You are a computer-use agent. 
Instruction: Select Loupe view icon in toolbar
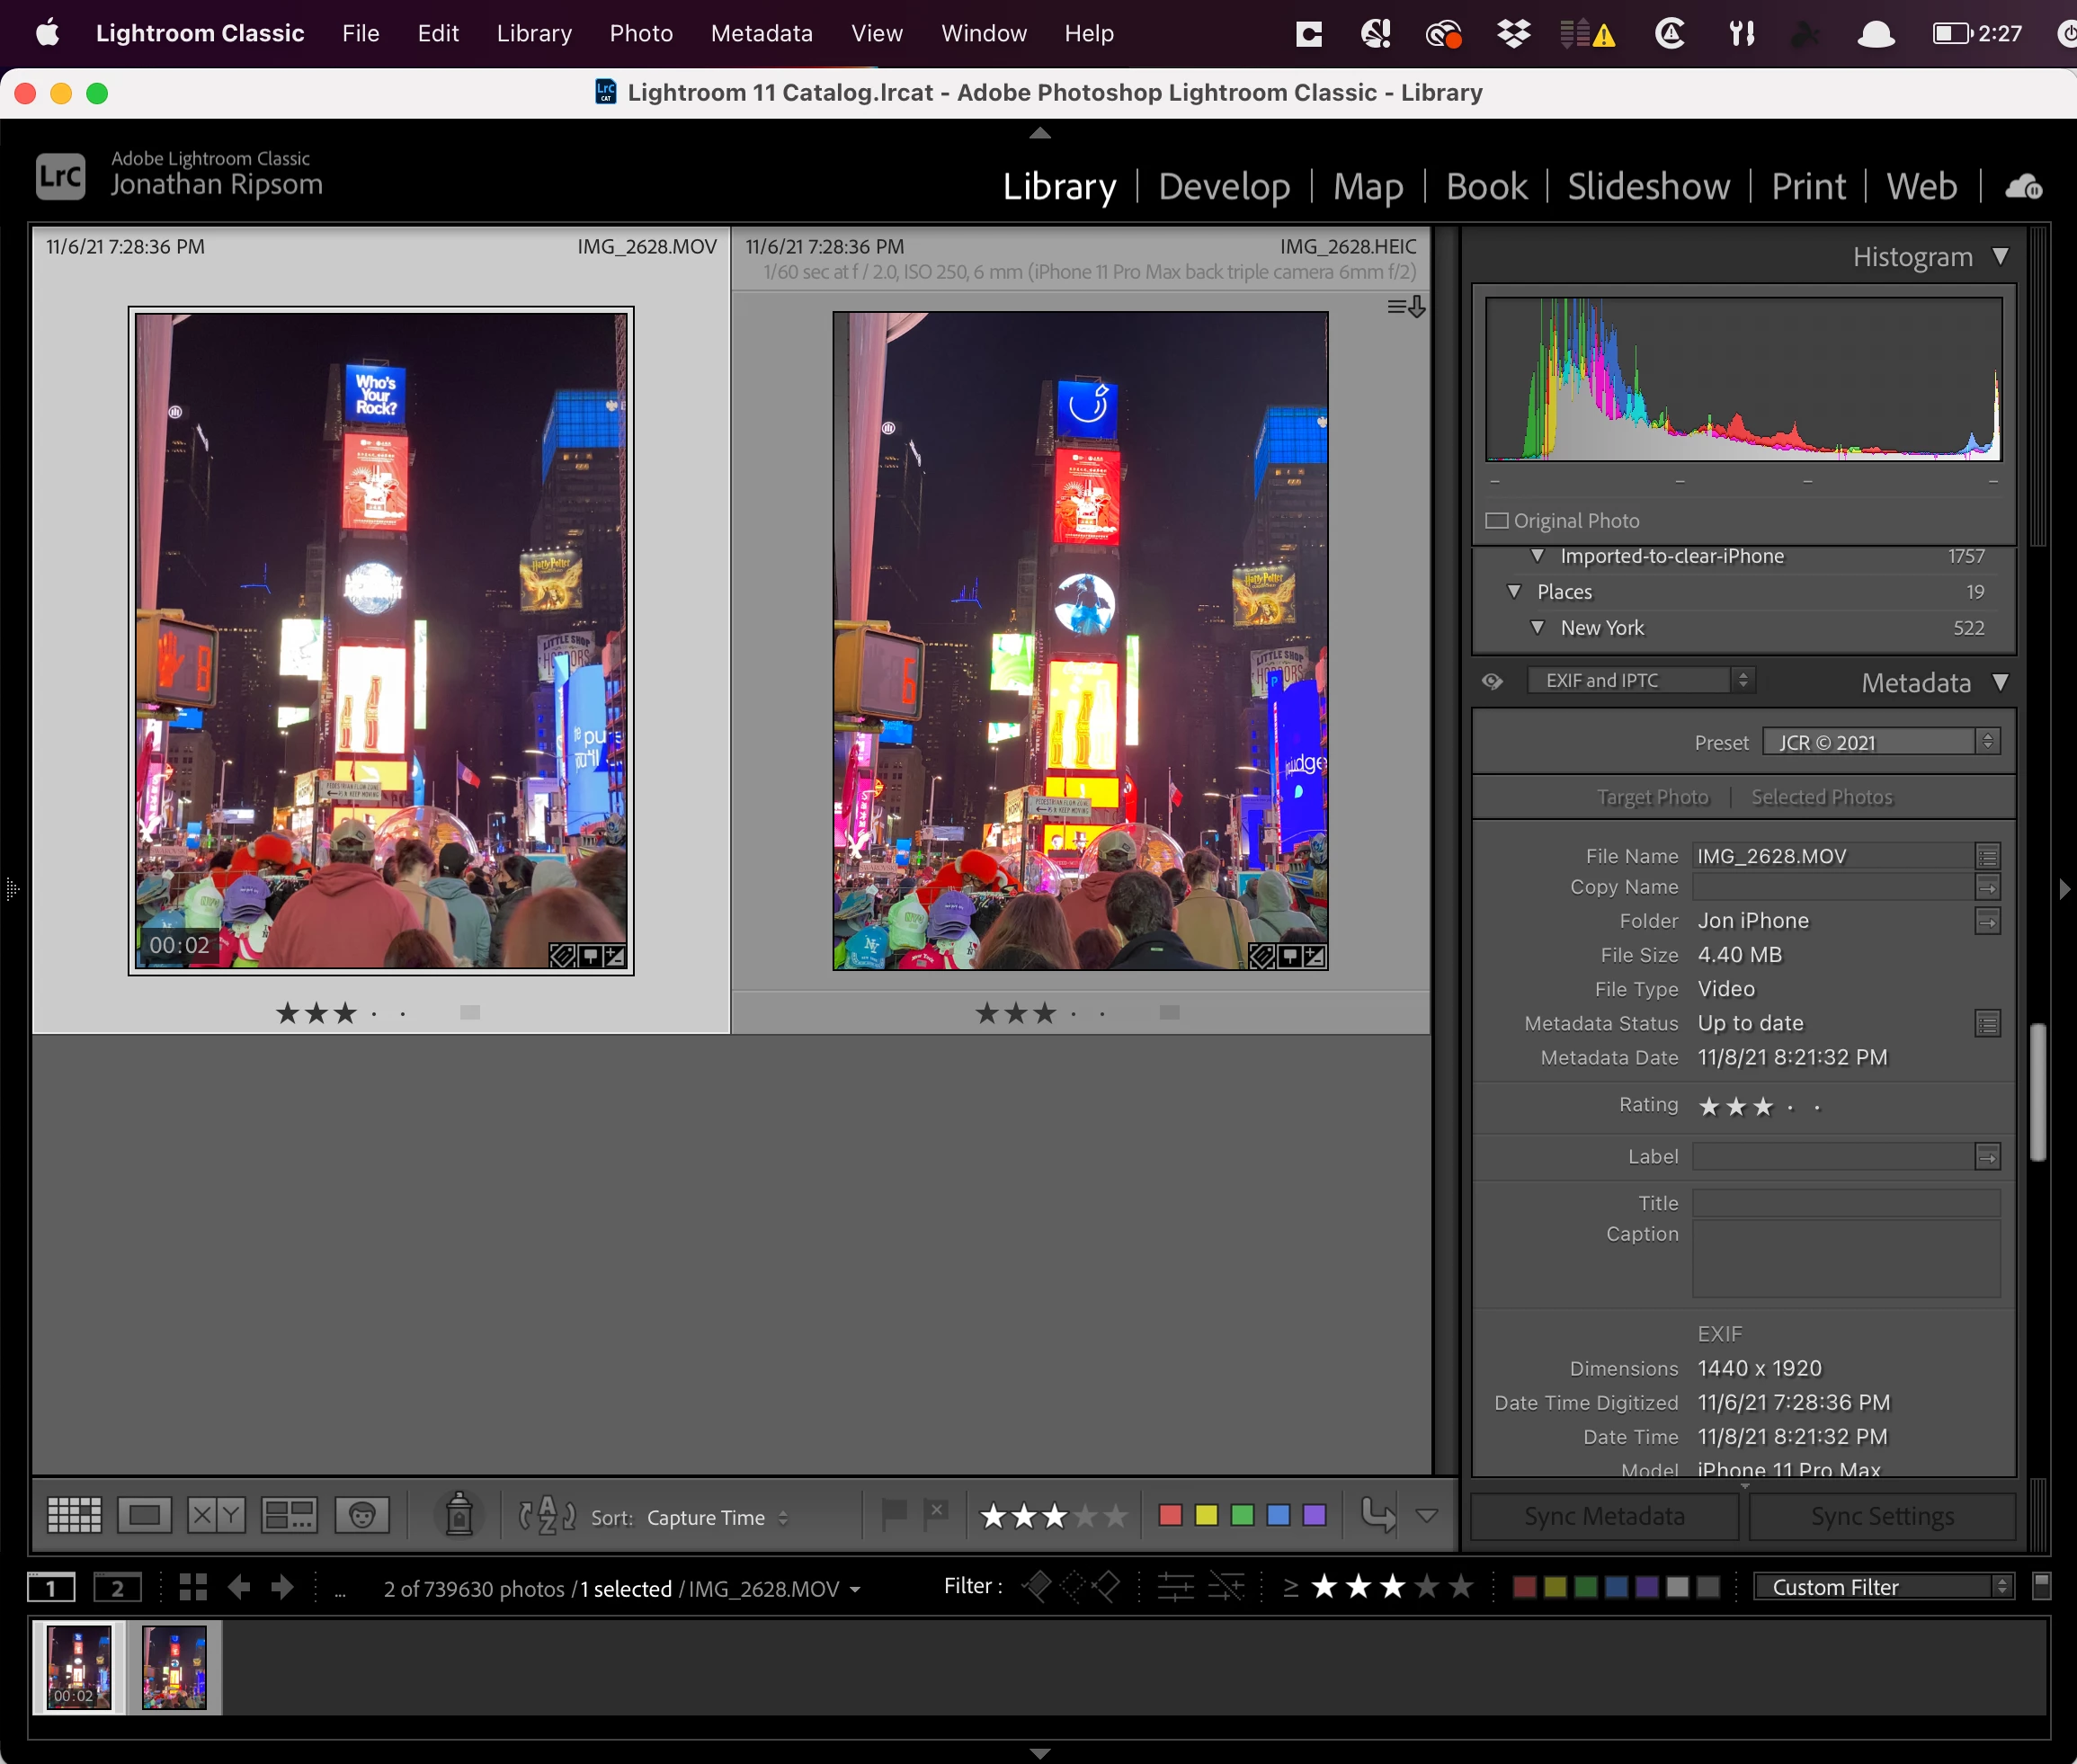(144, 1516)
